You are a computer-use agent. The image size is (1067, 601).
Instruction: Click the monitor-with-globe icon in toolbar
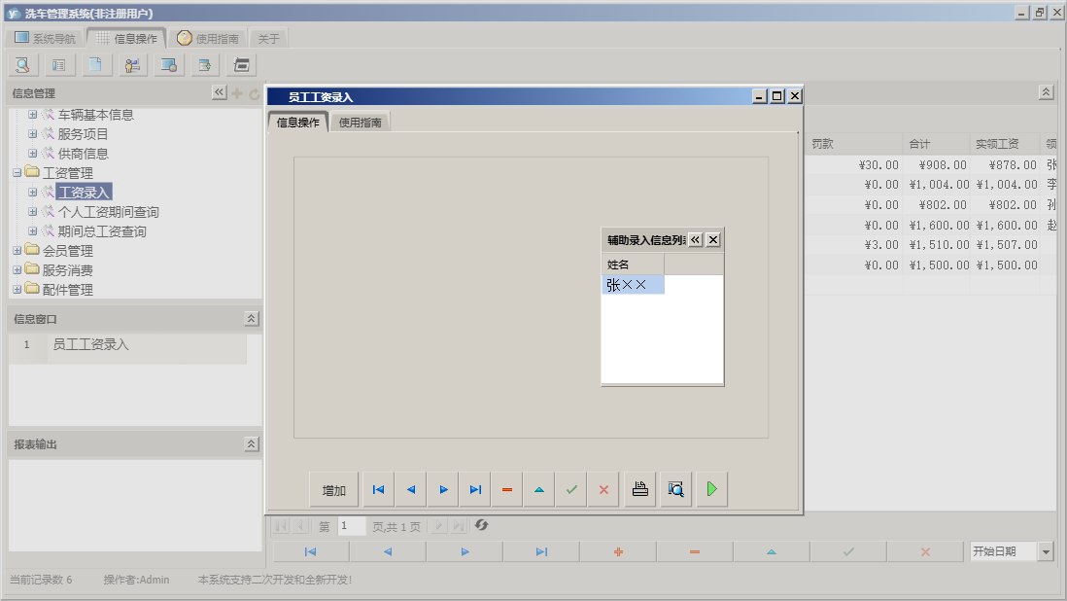pyautogui.click(x=169, y=65)
